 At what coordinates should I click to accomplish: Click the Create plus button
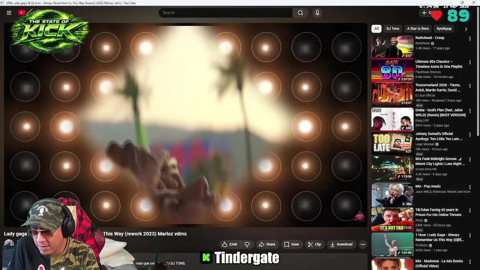[424, 13]
